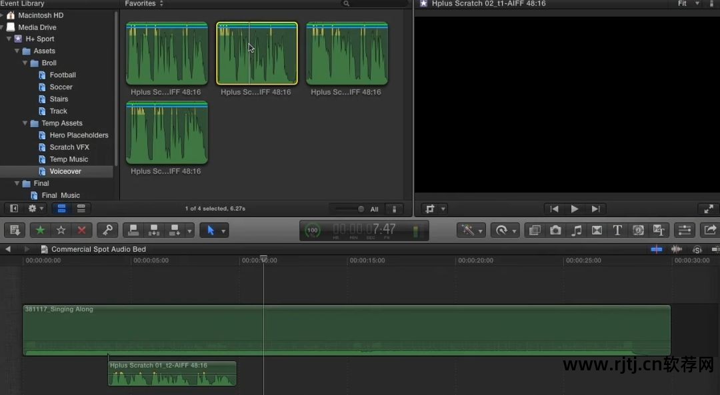Open the Import Media window
This screenshot has width=720, height=395.
tap(15, 230)
